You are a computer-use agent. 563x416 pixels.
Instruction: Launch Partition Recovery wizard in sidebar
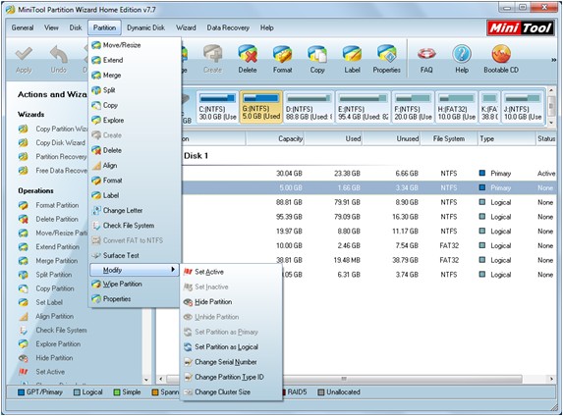61,157
